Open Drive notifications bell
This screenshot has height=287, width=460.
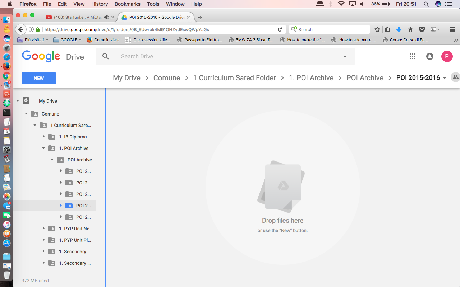pos(429,56)
